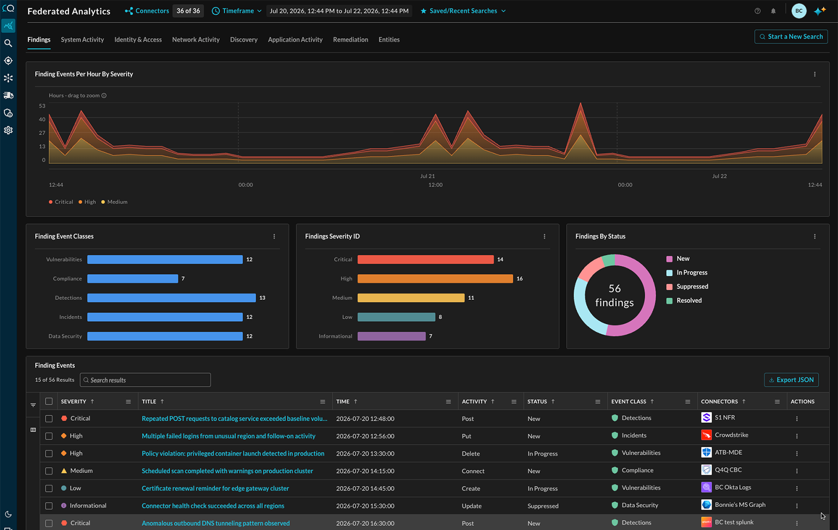Viewport: 838px width, 530px height.
Task: Expand the Timeframe dropdown
Action: click(237, 11)
